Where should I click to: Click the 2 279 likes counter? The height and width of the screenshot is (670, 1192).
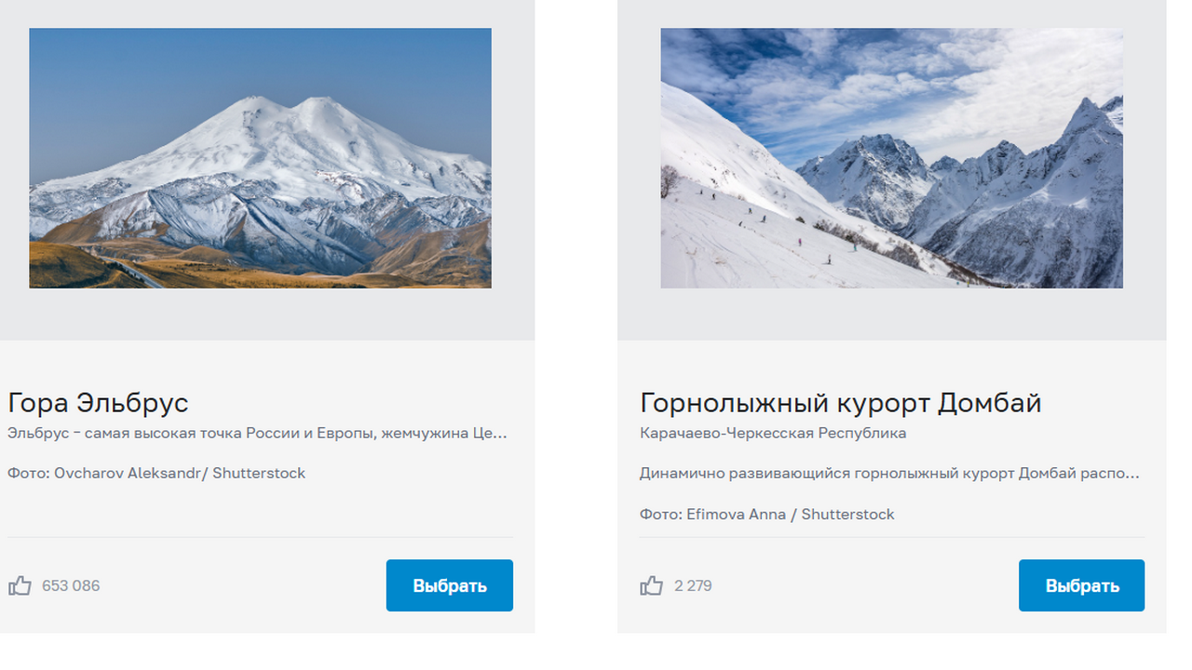click(693, 585)
